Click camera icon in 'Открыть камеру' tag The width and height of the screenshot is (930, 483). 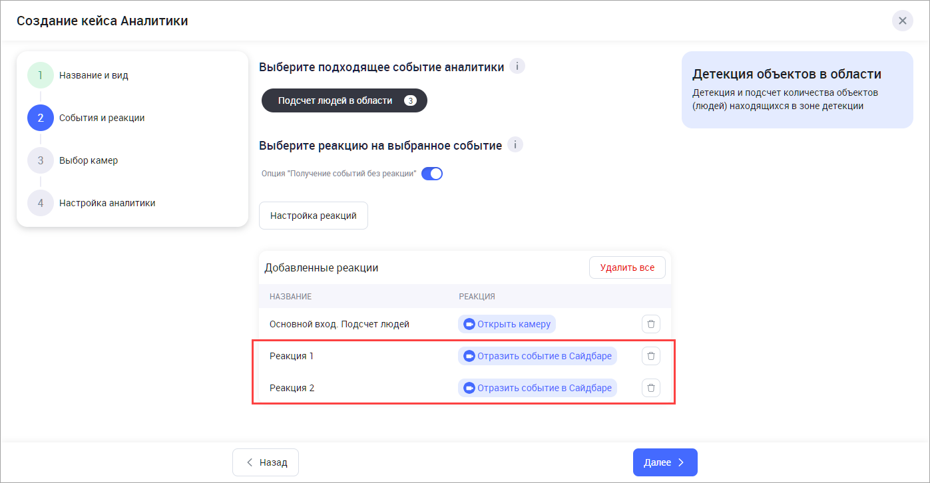[469, 324]
